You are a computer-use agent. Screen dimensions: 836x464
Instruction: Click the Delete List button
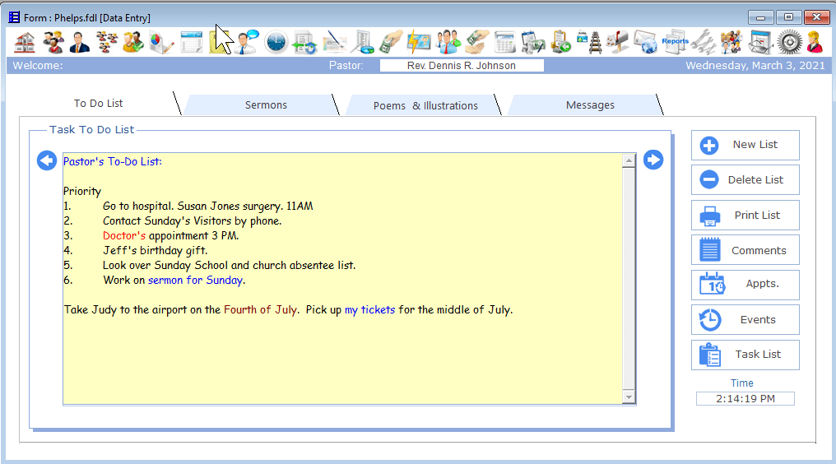click(x=745, y=179)
